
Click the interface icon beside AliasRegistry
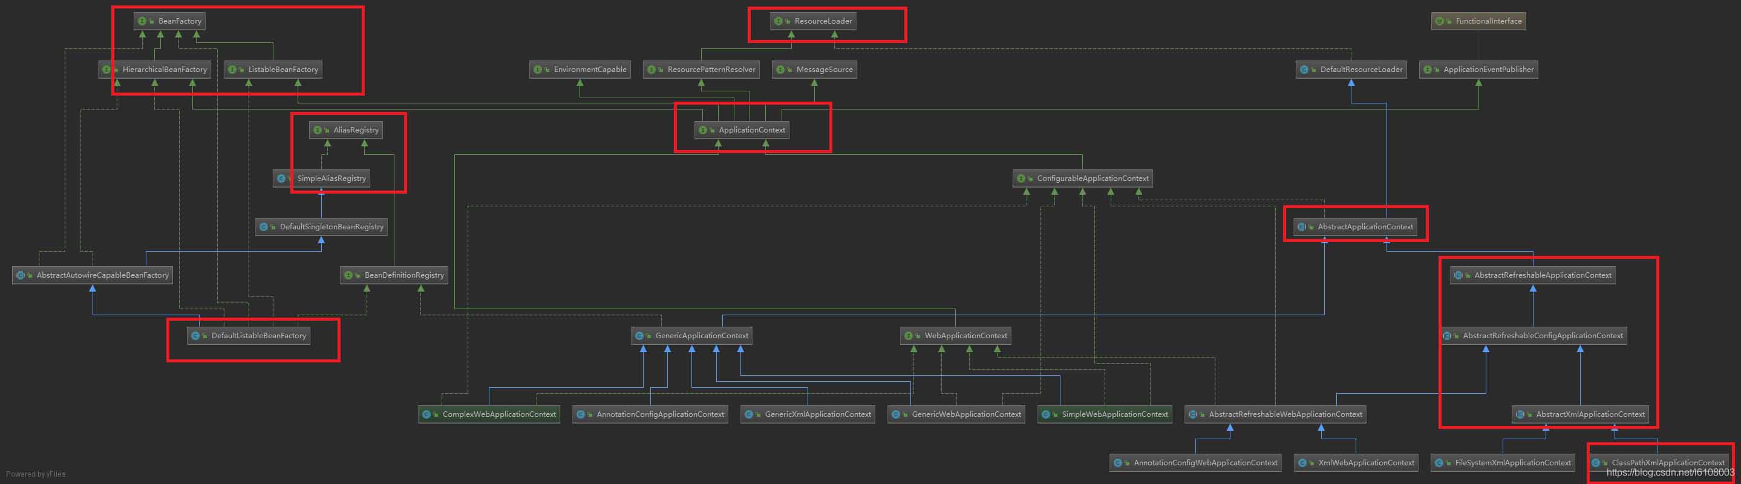[x=317, y=130]
